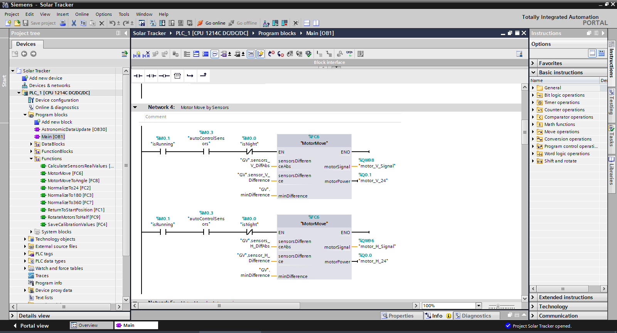617x333 pixels.
Task: Collapse the Functions folder
Action: pos(31,159)
